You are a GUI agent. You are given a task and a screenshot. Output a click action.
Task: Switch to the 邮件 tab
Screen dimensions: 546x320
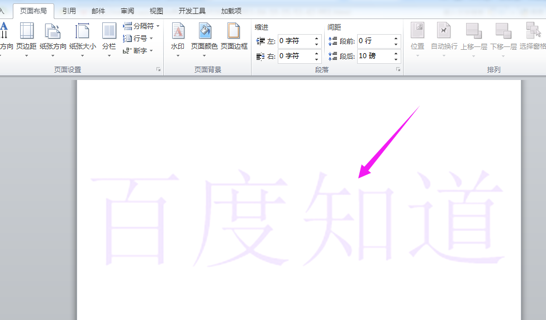pyautogui.click(x=98, y=11)
